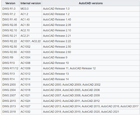Click the 'AutoCAD 2018, AutoCAD 2019' versions cell
The width and height of the screenshot is (140, 115).
click(91, 112)
